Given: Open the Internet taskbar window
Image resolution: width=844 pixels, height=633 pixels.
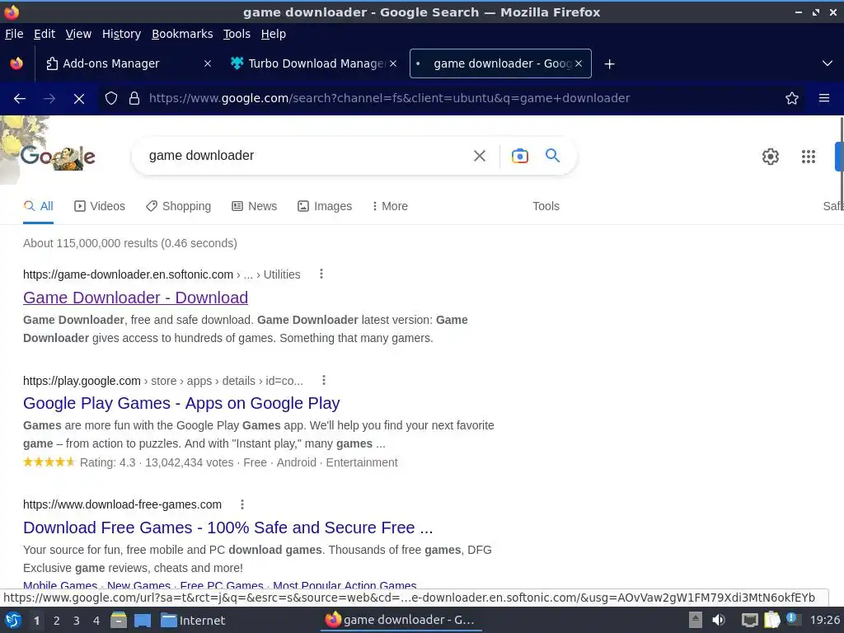Looking at the screenshot, I should (193, 621).
